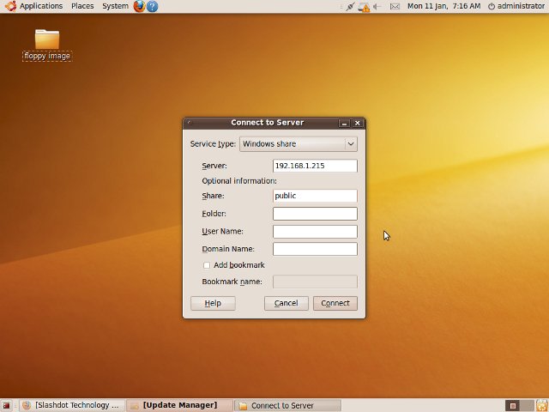Click the Help button in the dialog

213,303
